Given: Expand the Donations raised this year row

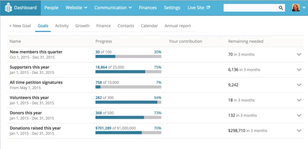Looking at the screenshot, I should click(299, 131).
